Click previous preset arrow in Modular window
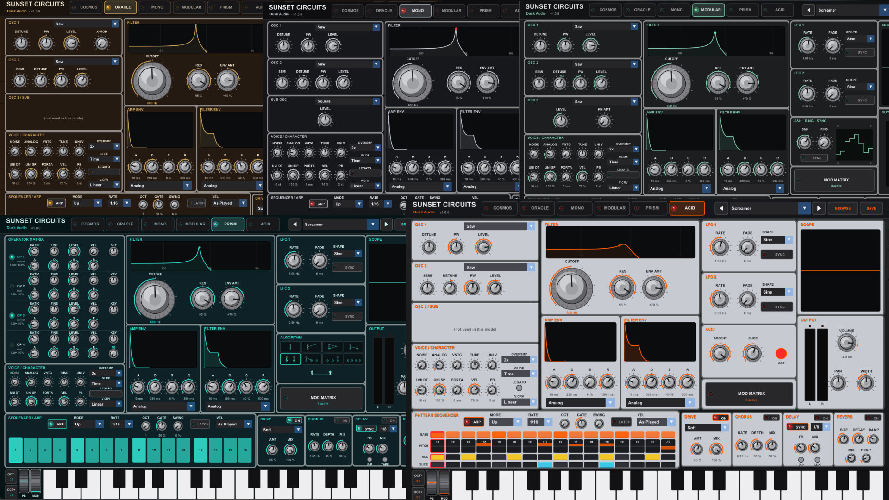Screen dimensions: 889x500 coord(808,10)
